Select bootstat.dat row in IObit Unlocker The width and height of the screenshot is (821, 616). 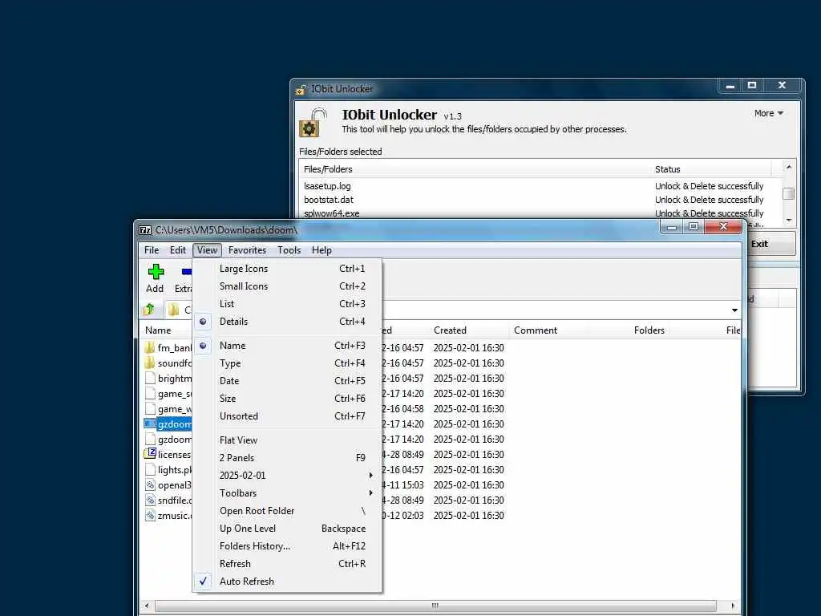[540, 200]
